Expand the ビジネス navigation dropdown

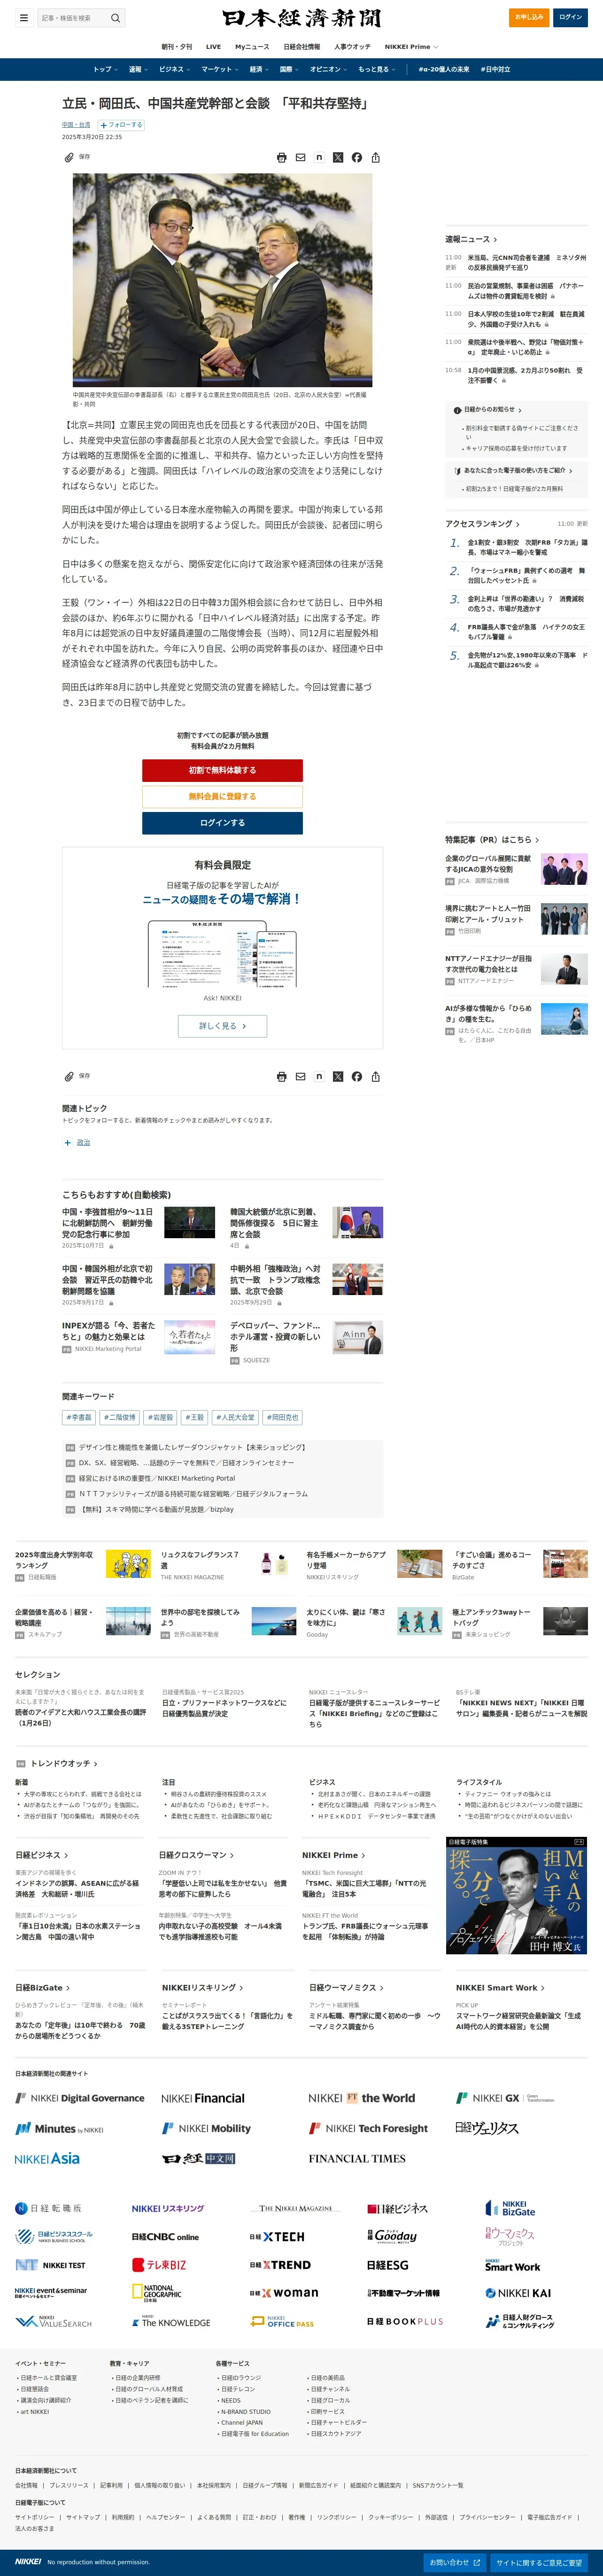[174, 69]
